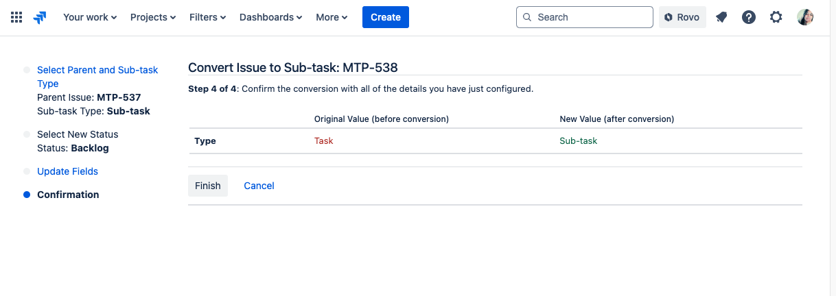Viewport: 836px width, 296px height.
Task: Open the Rovo assistant button
Action: pyautogui.click(x=682, y=17)
